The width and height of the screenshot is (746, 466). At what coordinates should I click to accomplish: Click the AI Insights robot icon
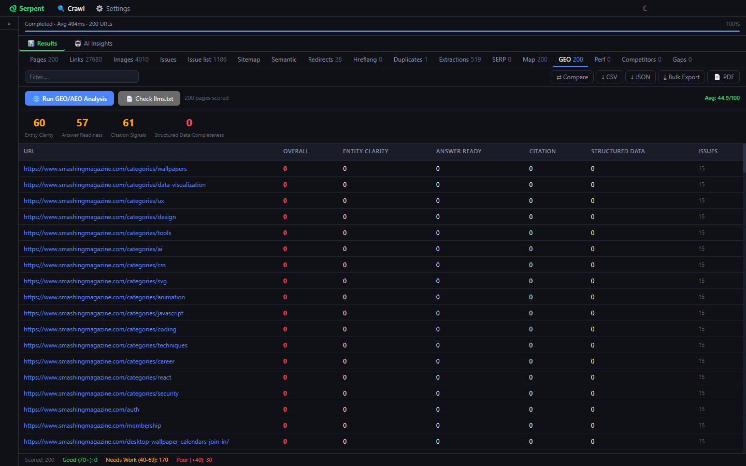[x=78, y=43]
